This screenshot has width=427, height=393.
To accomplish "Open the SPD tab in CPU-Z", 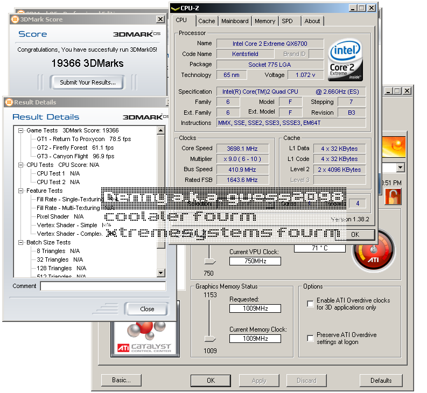I will 287,21.
